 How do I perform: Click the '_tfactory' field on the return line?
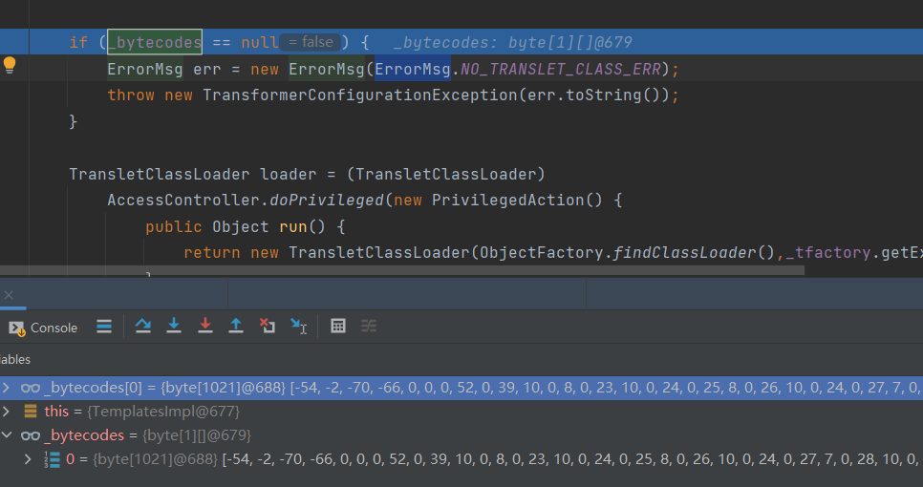click(827, 252)
